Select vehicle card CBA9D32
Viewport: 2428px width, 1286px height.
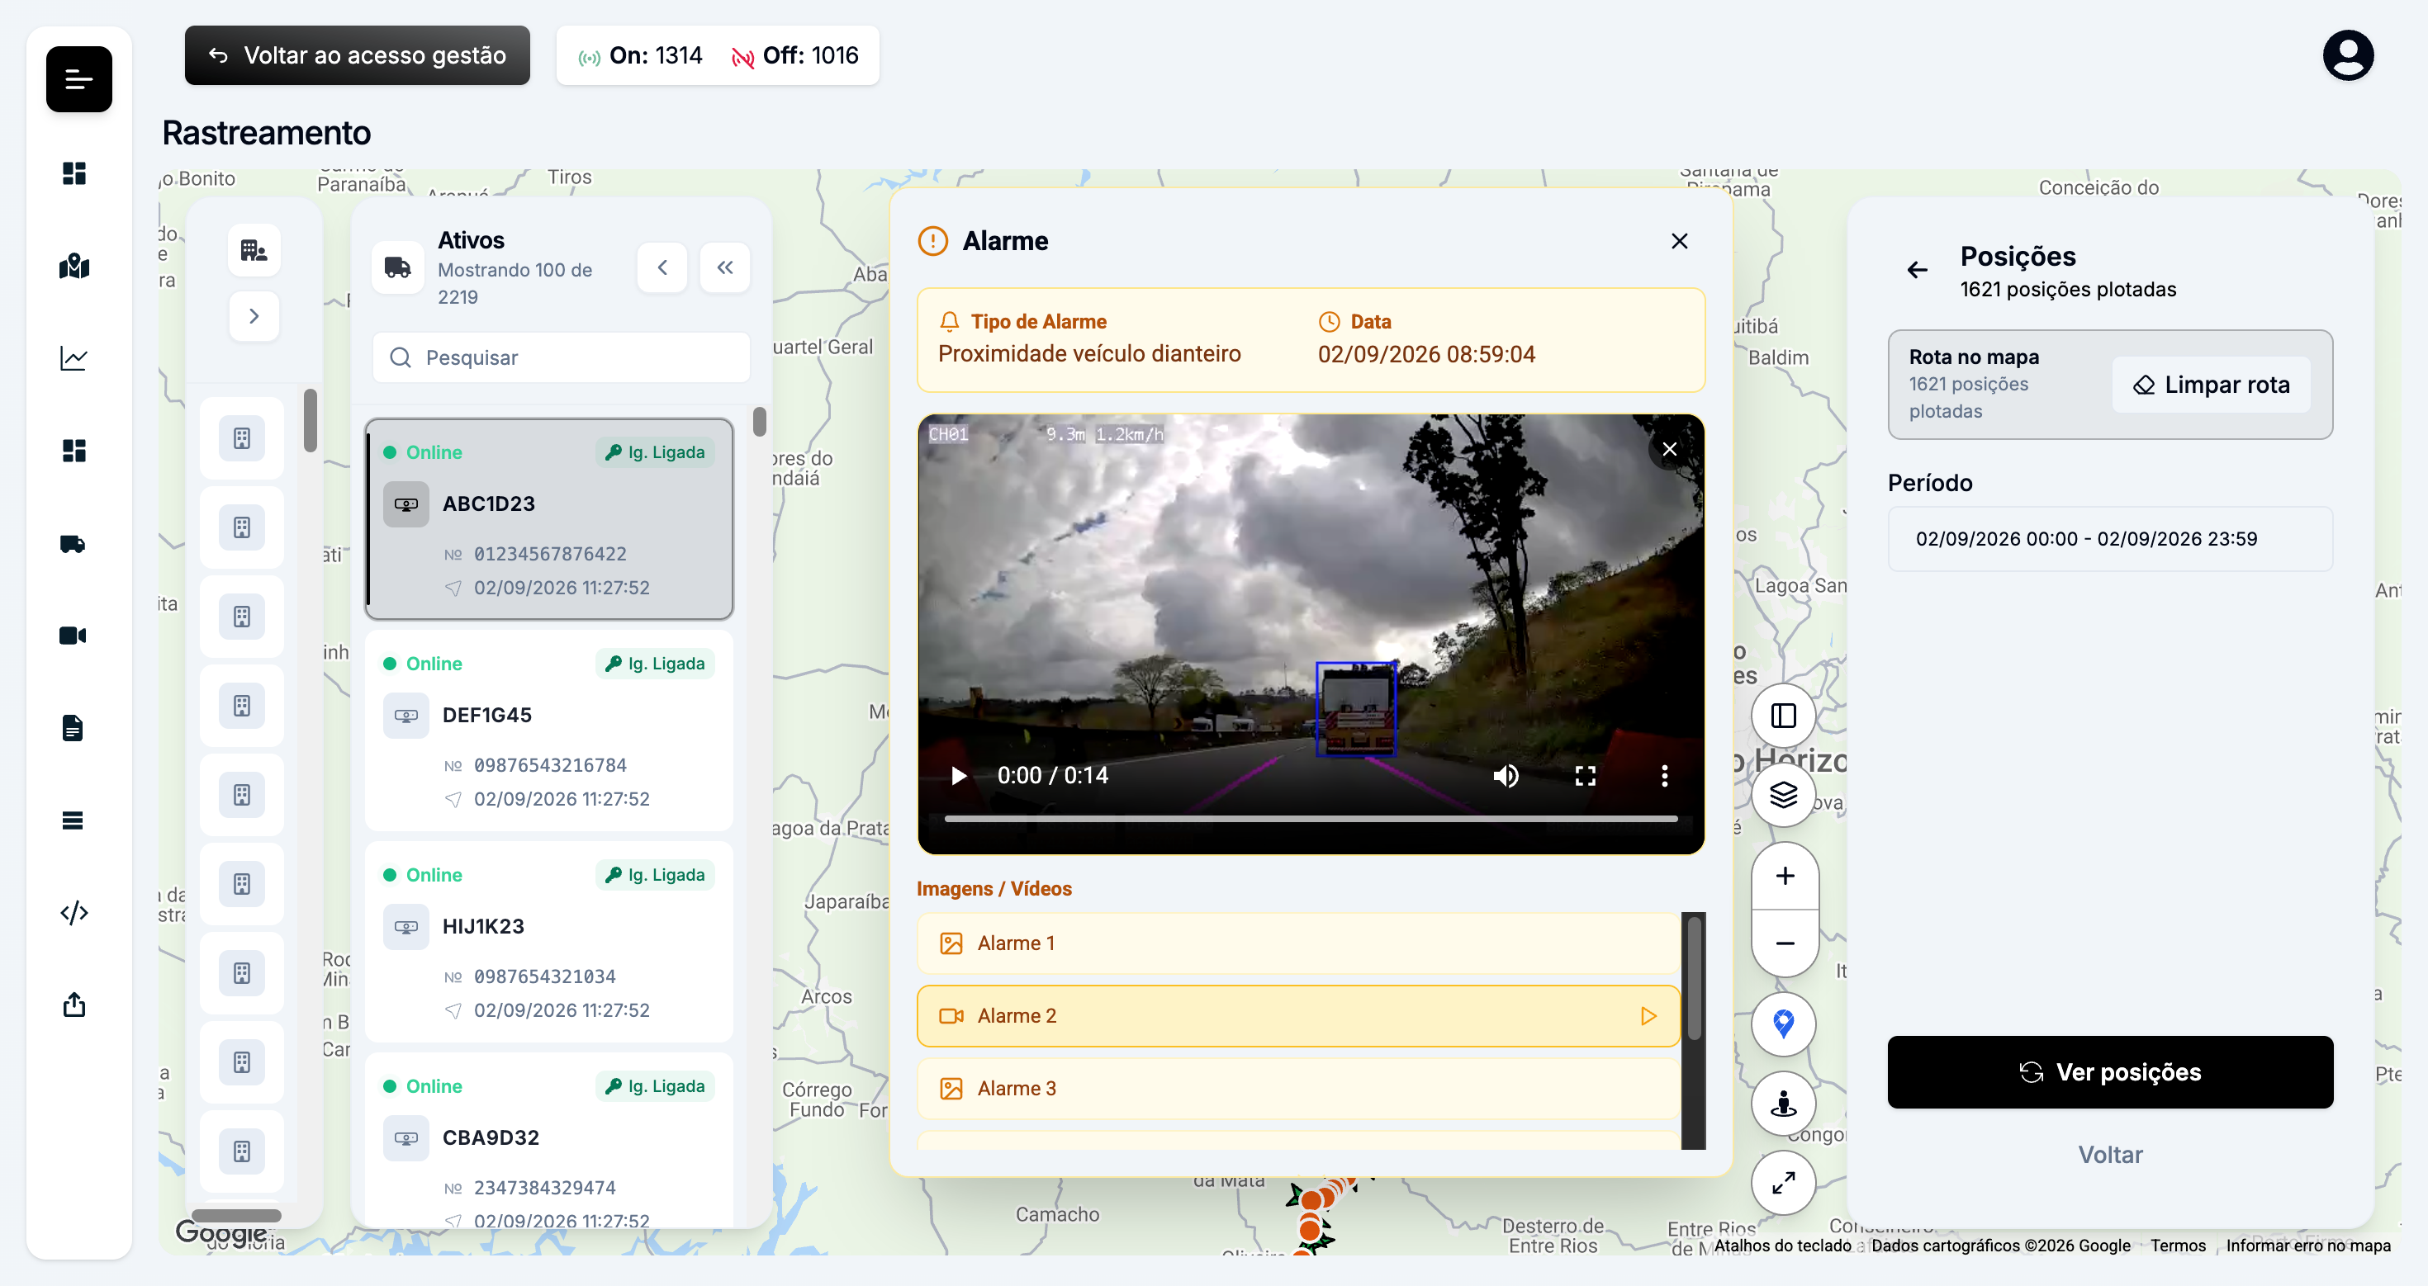pyautogui.click(x=549, y=1141)
